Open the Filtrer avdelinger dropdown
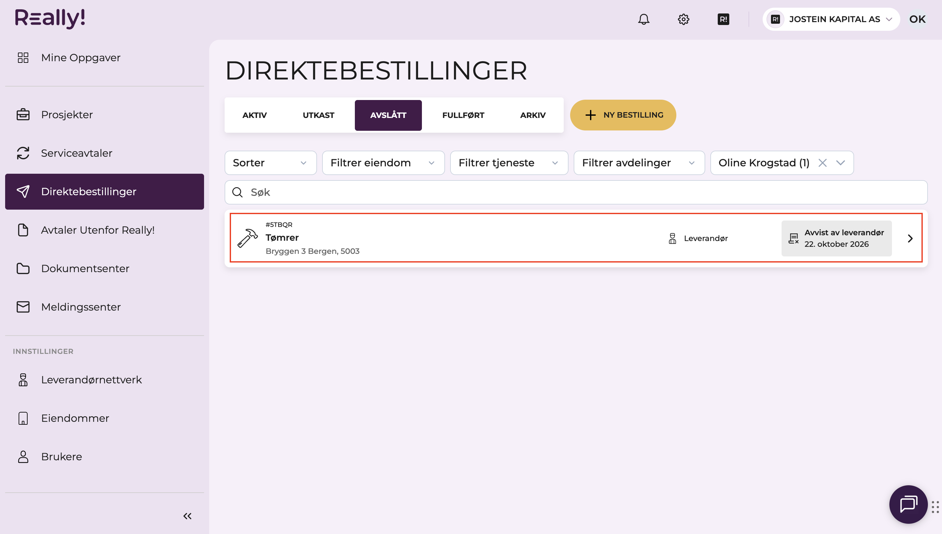The image size is (942, 534). (x=639, y=163)
